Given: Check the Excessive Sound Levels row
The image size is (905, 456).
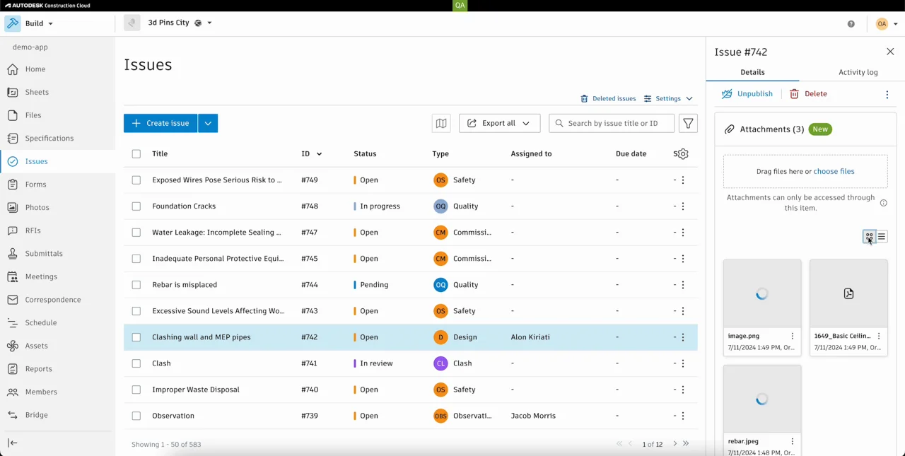Looking at the screenshot, I should 136,311.
